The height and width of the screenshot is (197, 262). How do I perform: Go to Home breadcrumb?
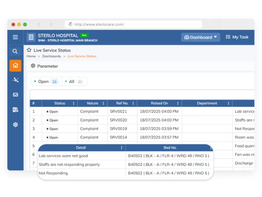31,56
